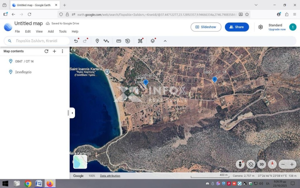Add a new item to Map contents
Image resolution: width=300 pixels, height=188 pixels.
tap(54, 51)
